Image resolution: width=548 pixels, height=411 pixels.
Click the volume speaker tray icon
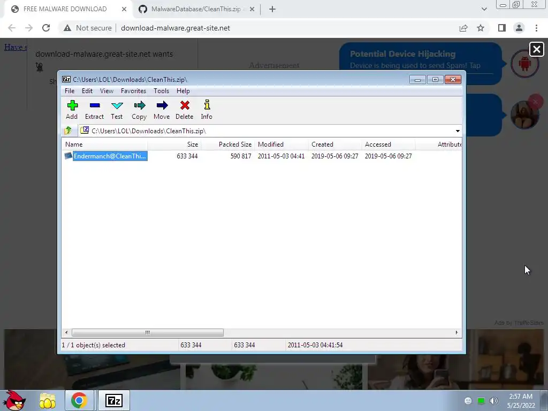[494, 401]
